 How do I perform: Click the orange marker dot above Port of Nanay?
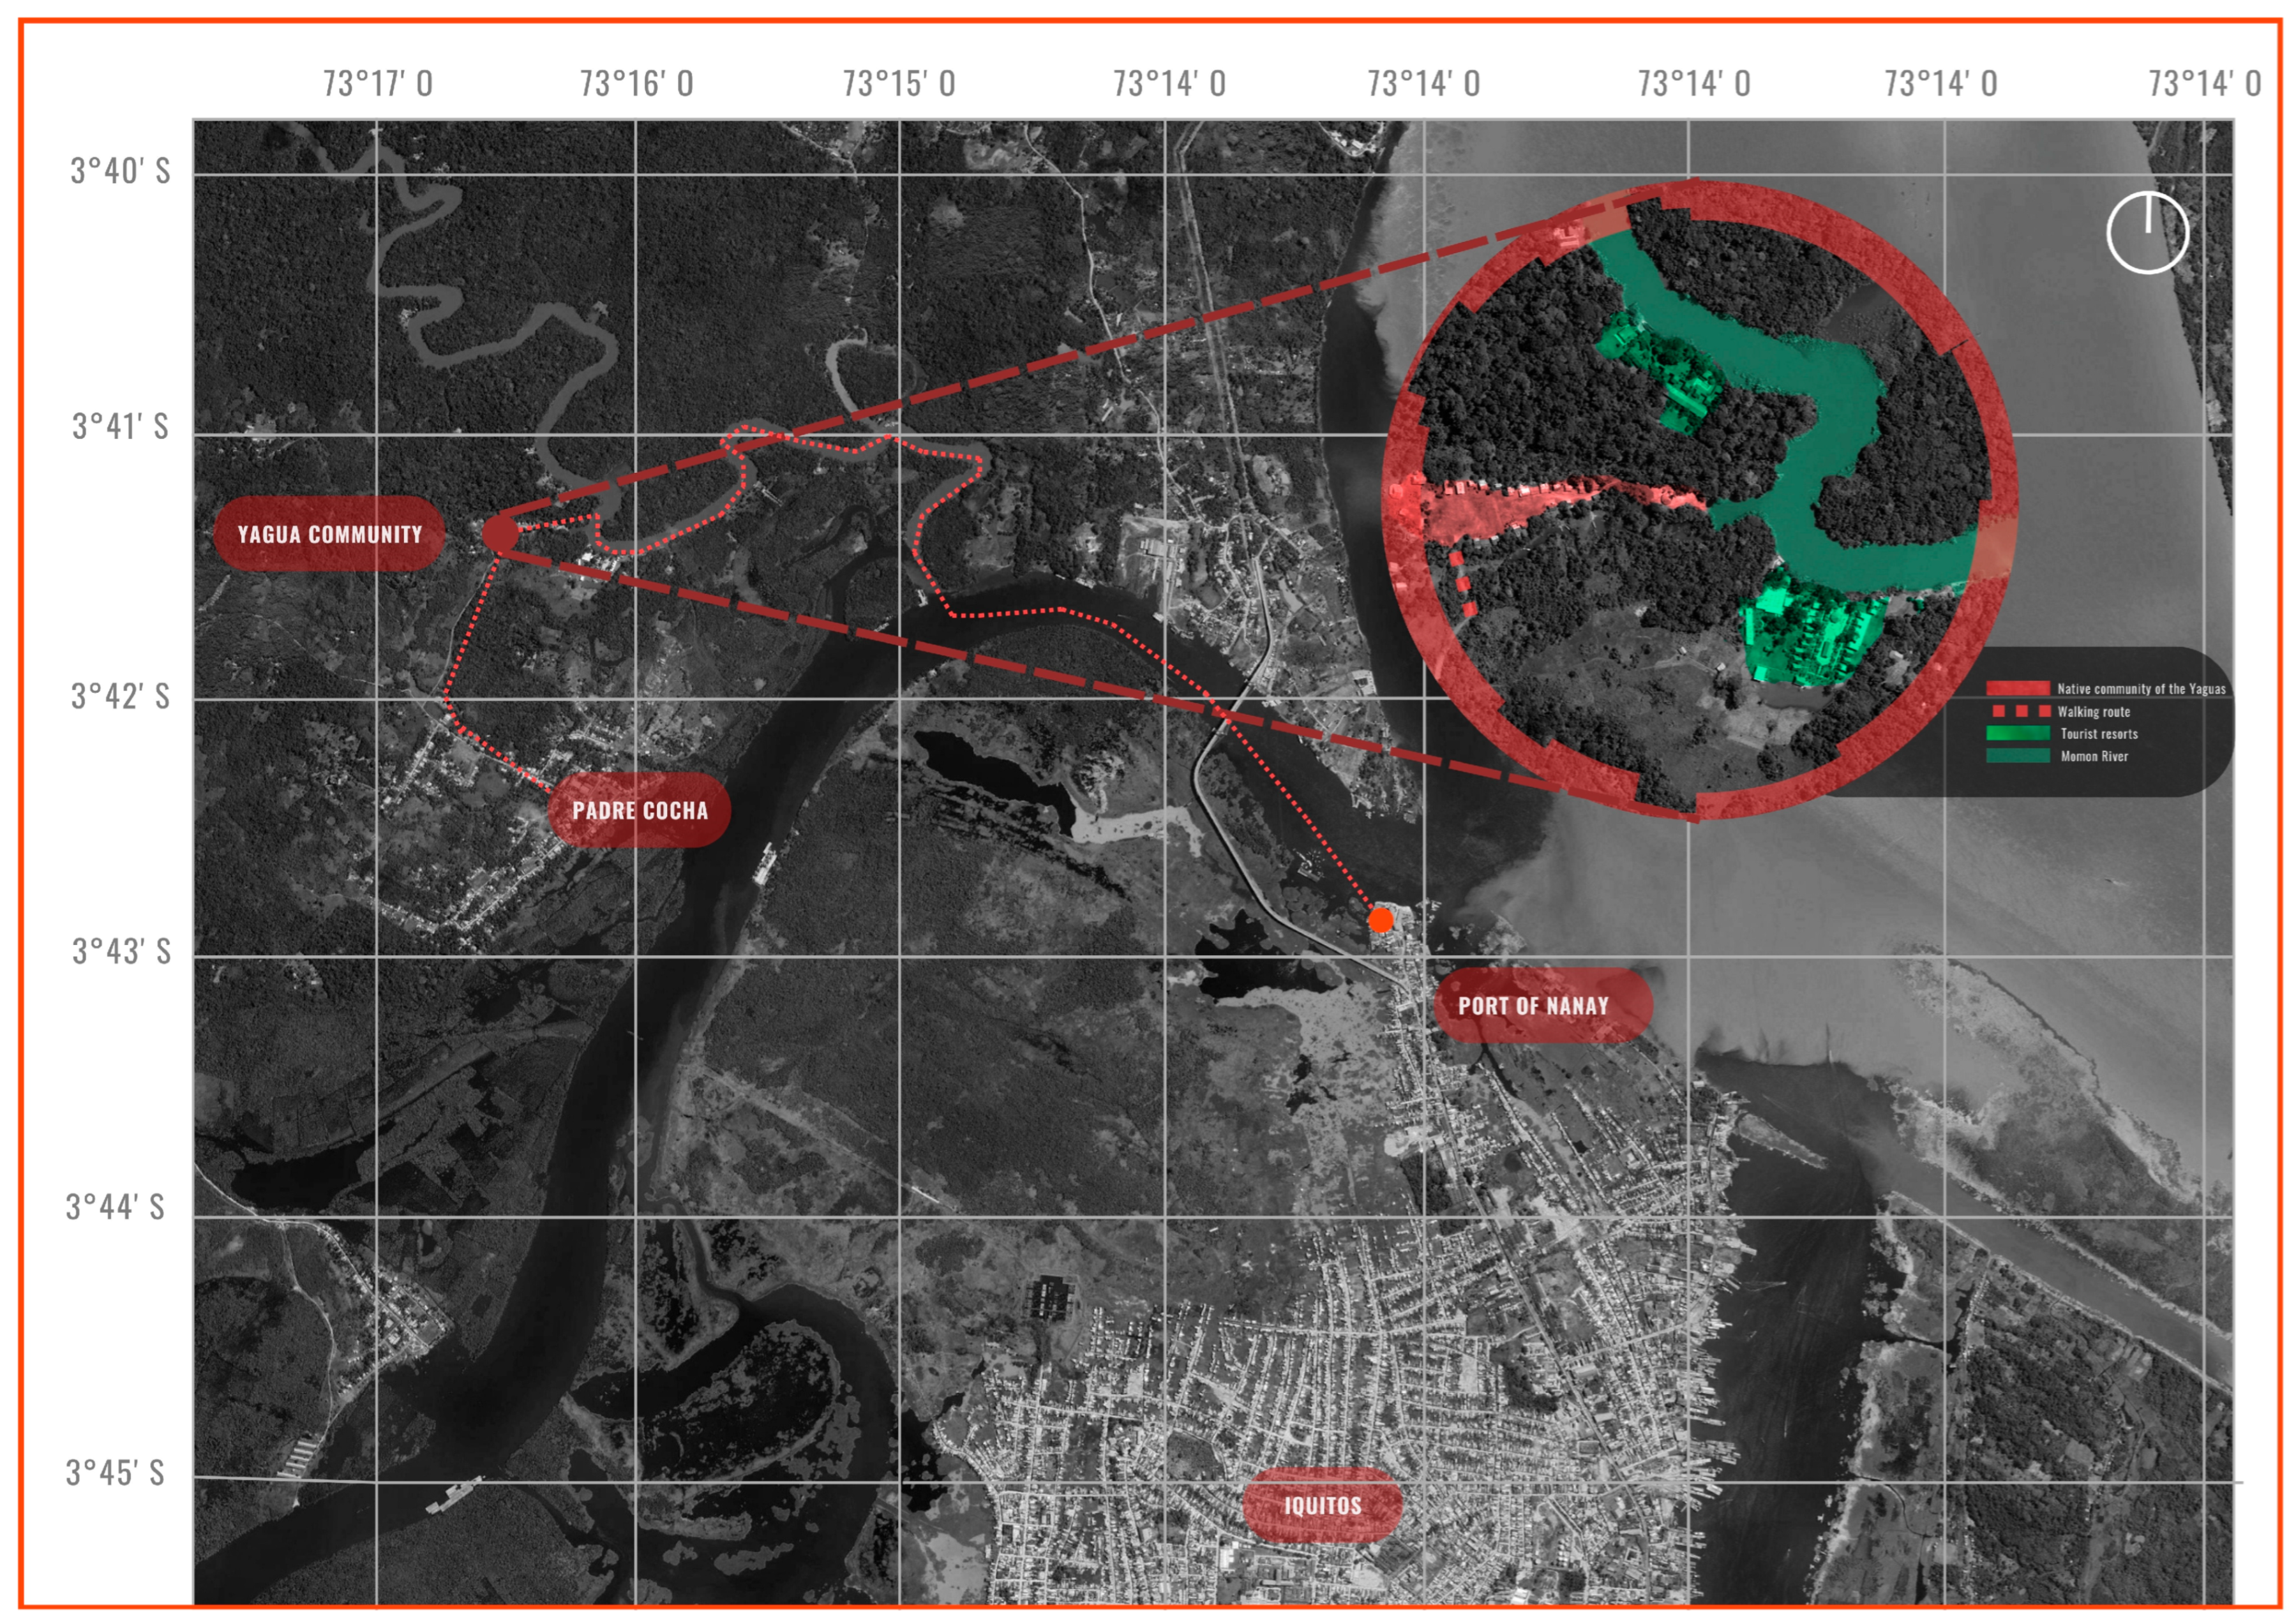click(1381, 920)
